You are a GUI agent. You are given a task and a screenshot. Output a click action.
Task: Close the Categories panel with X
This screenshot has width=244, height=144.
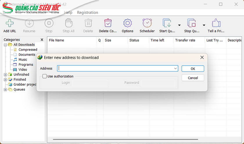tap(42, 40)
